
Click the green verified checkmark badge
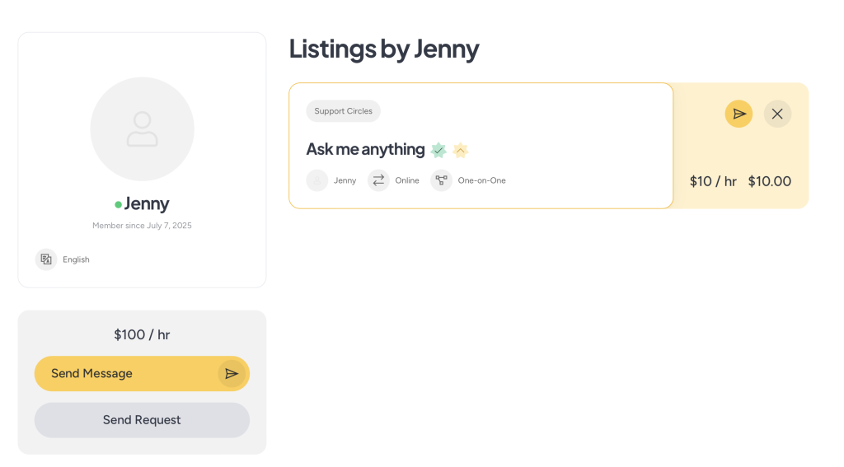point(438,150)
